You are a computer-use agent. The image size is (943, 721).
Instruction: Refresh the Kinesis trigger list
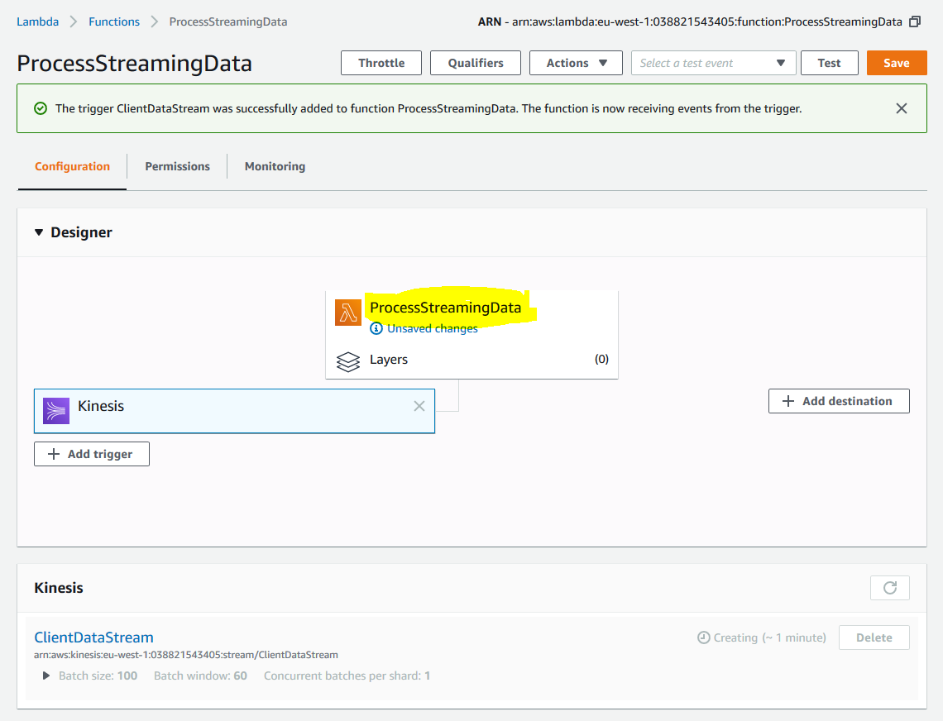pyautogui.click(x=890, y=588)
